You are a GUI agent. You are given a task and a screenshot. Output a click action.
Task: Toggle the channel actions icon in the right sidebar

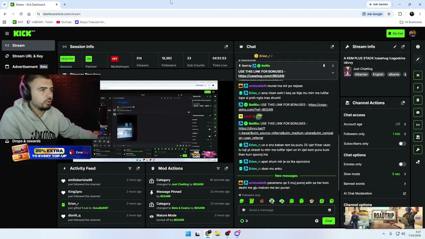click(418, 137)
